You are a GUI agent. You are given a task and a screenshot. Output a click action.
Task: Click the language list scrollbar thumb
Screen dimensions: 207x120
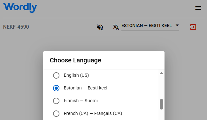161,104
